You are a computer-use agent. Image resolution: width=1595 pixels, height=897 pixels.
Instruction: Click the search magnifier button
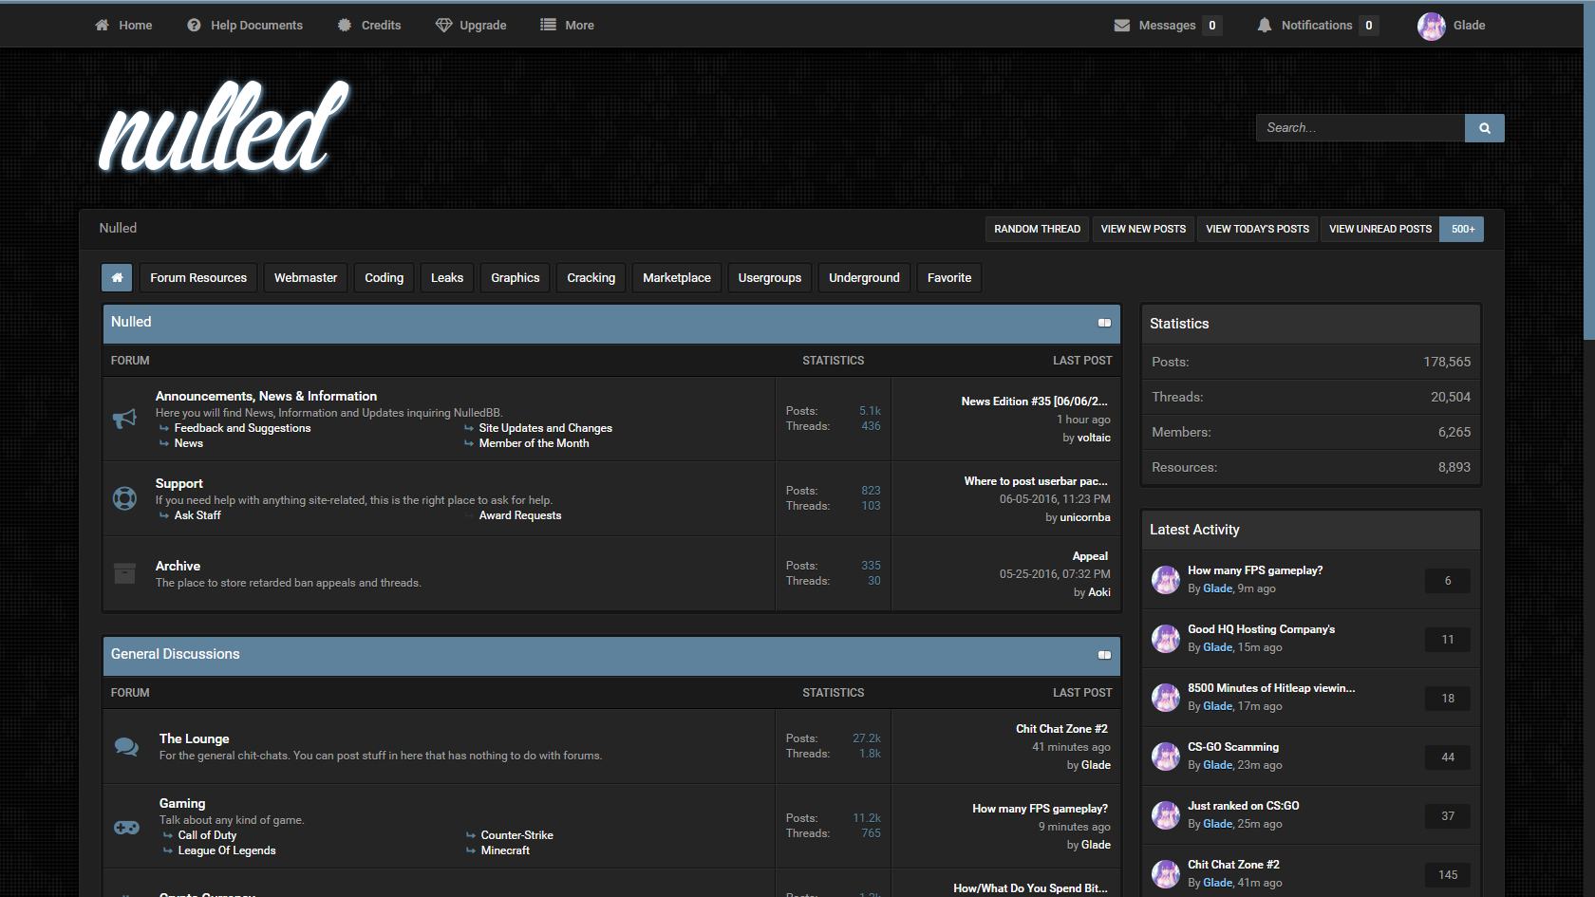[x=1485, y=128]
